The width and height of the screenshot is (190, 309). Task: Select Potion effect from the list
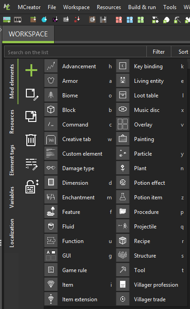point(150,183)
